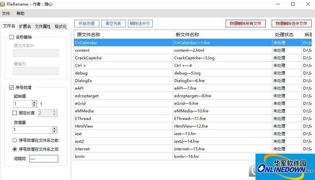Click the 新文件名称 column header
This screenshot has height=180, width=315.
[222, 35]
